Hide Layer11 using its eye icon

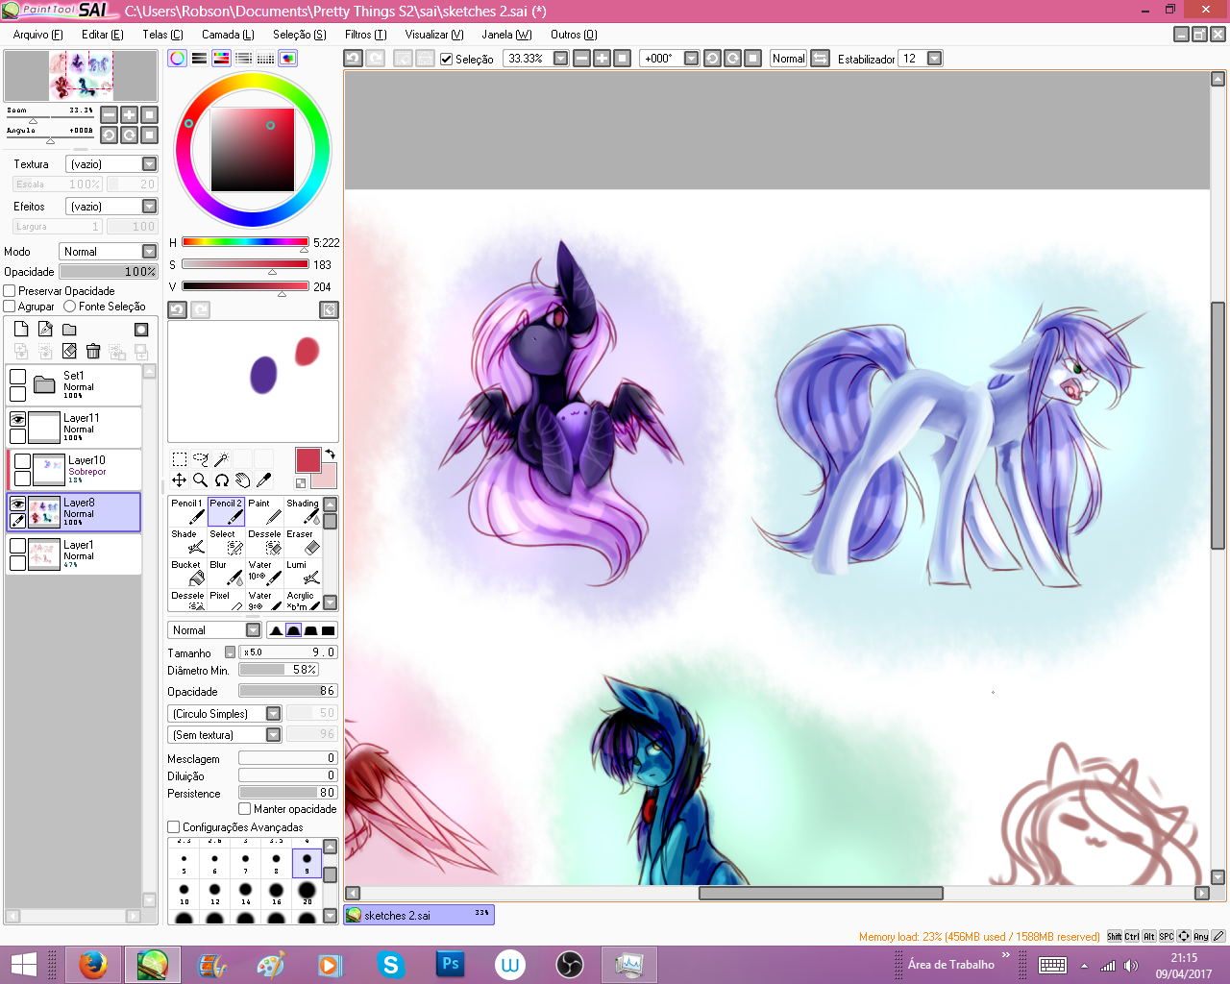click(17, 419)
